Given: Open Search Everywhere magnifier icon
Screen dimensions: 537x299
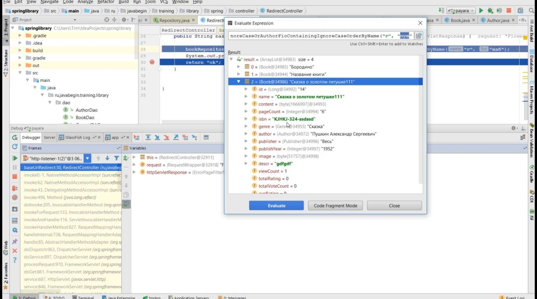Looking at the screenshot, I should 531,11.
